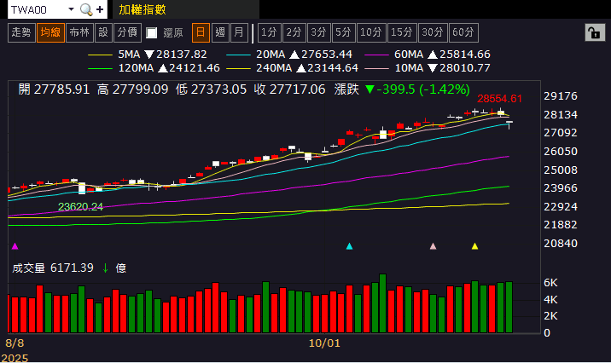The width and height of the screenshot is (611, 363).
Task: Open the TWA00 symbol dropdown
Action: point(70,10)
